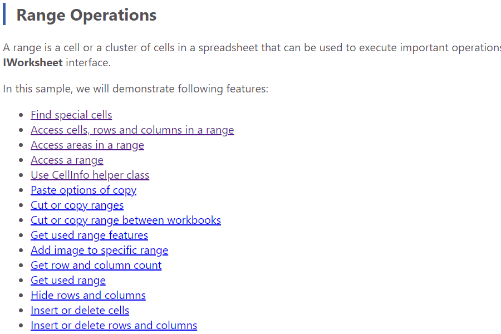
Task: Open Access cells, rows and columns in a range
Action: tap(132, 130)
